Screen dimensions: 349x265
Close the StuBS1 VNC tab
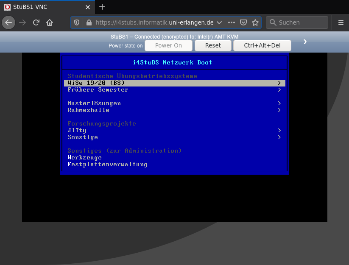click(88, 7)
